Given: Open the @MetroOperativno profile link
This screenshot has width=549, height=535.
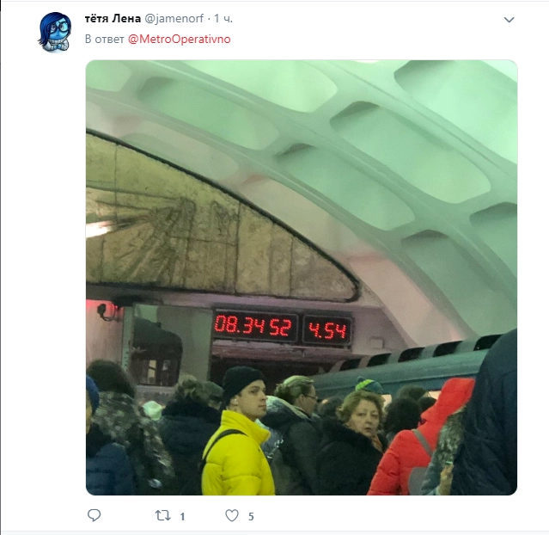Looking at the screenshot, I should 180,39.
